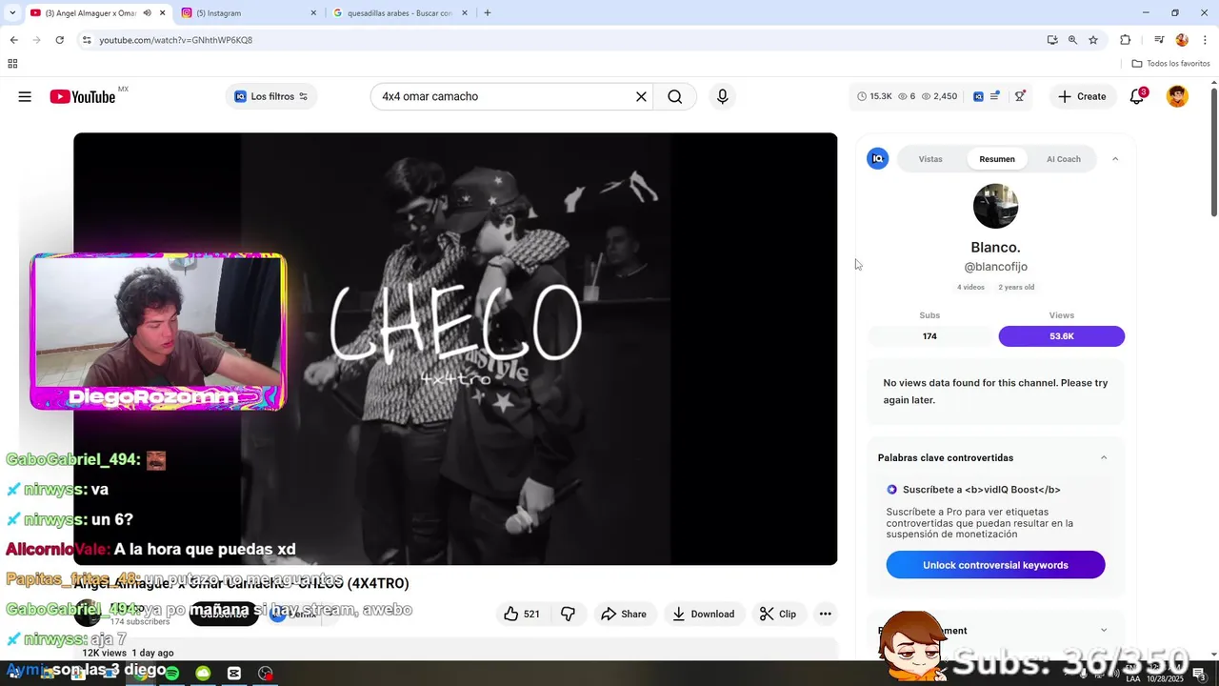Click the browser zoom magnifier icon
This screenshot has height=686, width=1219.
[1072, 40]
